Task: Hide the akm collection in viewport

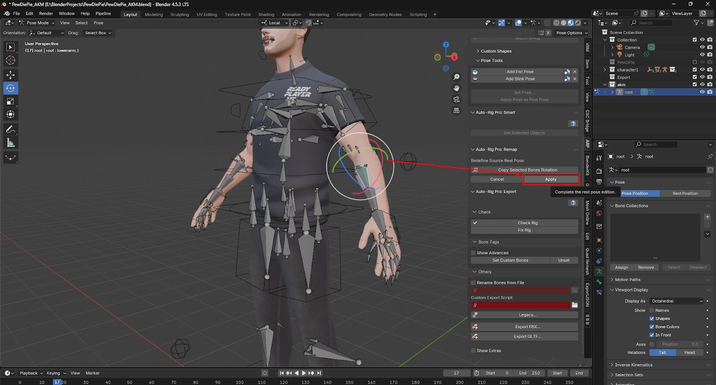Action: [702, 85]
